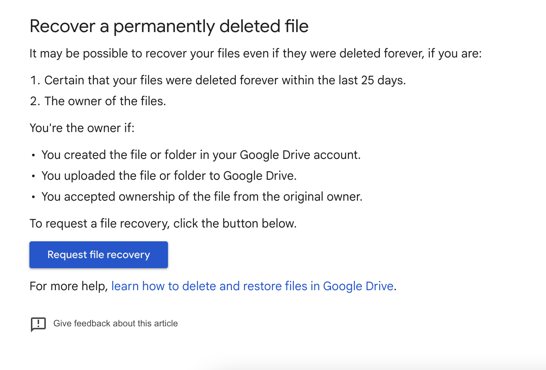
Task: Click 'Google Drive account' in the first bullet
Action: (300, 155)
